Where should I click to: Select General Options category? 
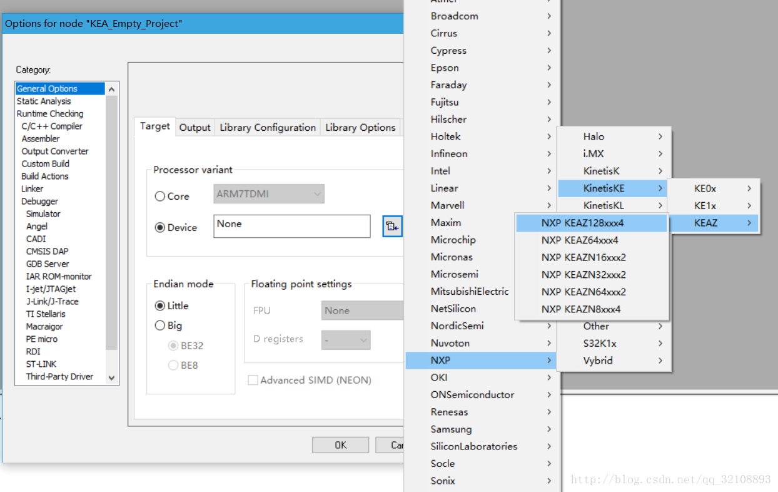click(x=60, y=89)
